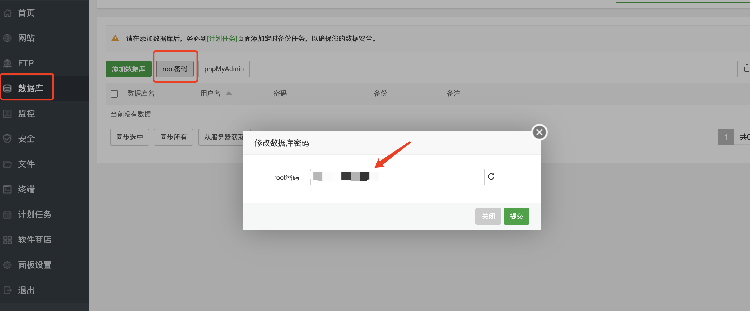Sort the table by the 用户名 arrow

click(228, 93)
